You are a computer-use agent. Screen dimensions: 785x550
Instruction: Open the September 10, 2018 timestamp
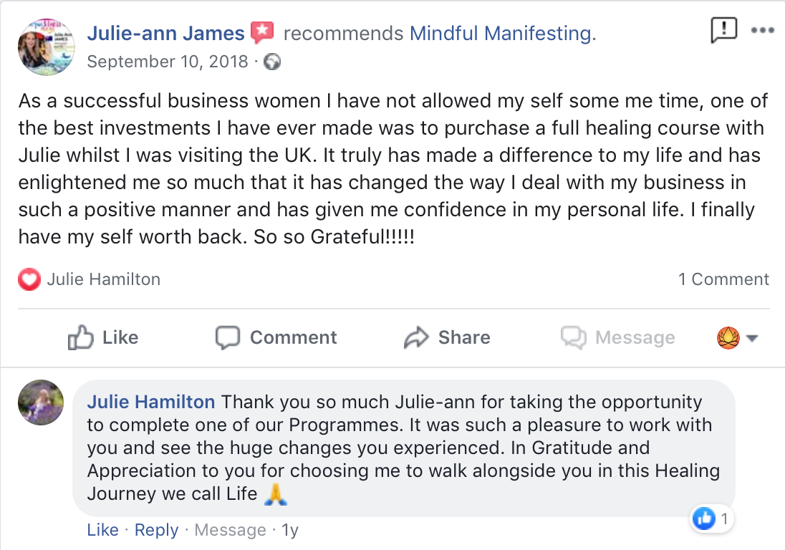coord(167,62)
